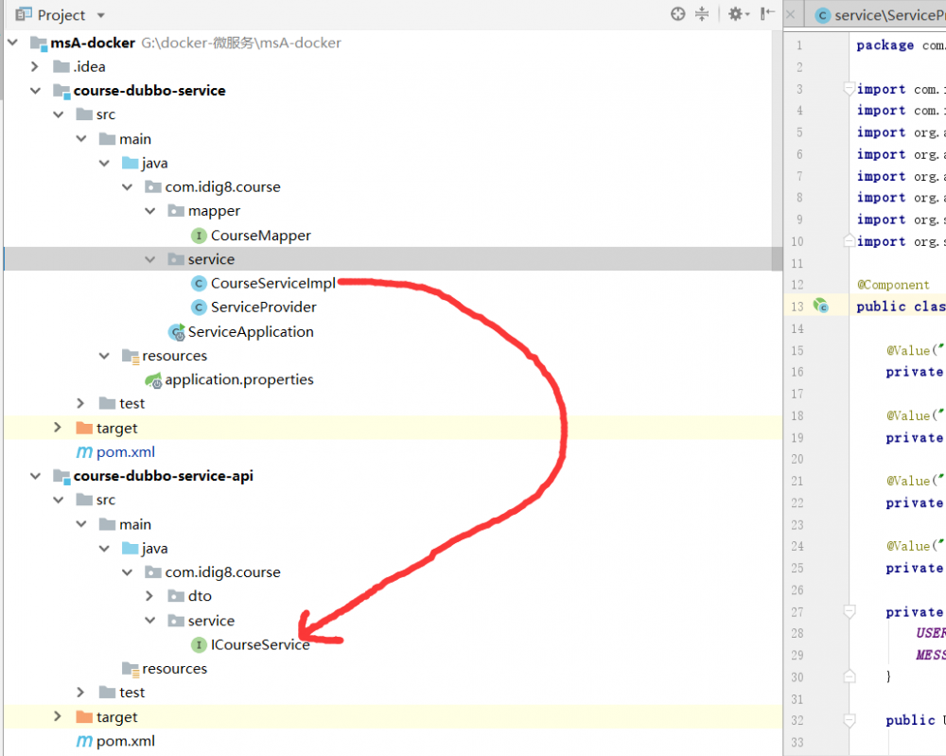Select the ICourseService interface
Screen dimensions: 946x756
[260, 644]
